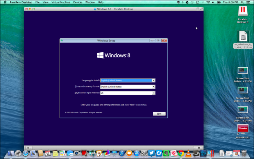
Task: Open Battle.net from the Dock
Action: coord(203,153)
